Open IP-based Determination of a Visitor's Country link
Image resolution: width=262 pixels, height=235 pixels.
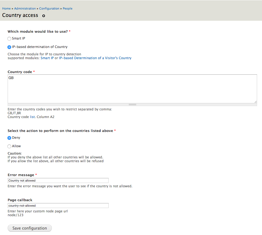[x=95, y=58]
